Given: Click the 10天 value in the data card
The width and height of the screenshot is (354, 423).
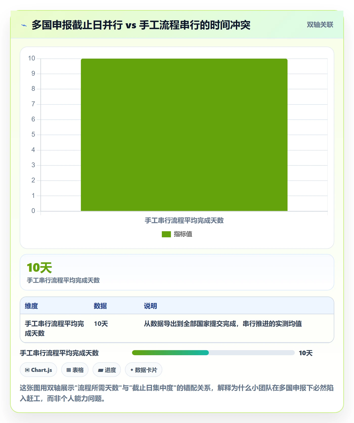Looking at the screenshot, I should pyautogui.click(x=39, y=268).
